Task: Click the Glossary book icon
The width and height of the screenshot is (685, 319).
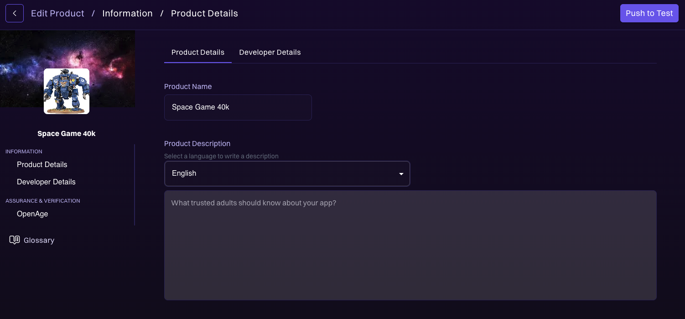Action: pos(15,240)
